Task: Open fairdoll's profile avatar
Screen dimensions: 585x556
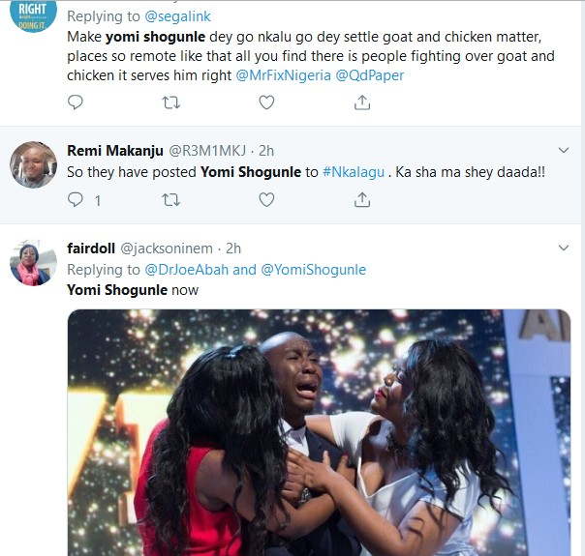Action: pos(33,263)
